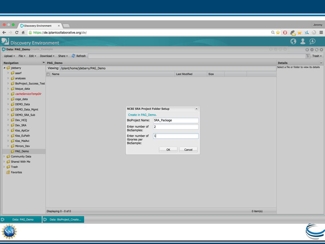This screenshot has width=325, height=244.
Task: Click the browser back arrow
Action: pos(4,33)
